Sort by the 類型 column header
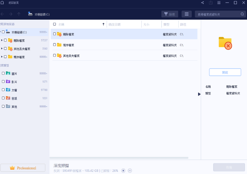This screenshot has height=174, width=247. coord(166,24)
